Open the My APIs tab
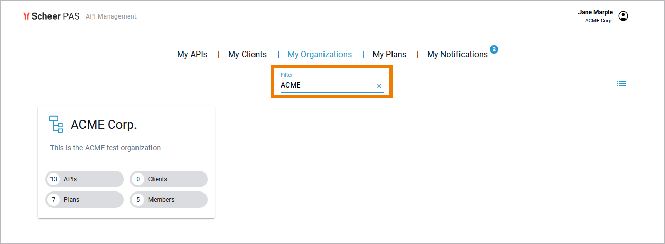This screenshot has height=244, width=665. tap(192, 54)
